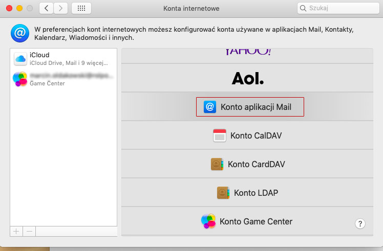This screenshot has height=251, width=383.
Task: Click the contacts book icon beside Konto LDAP
Action: click(223, 193)
